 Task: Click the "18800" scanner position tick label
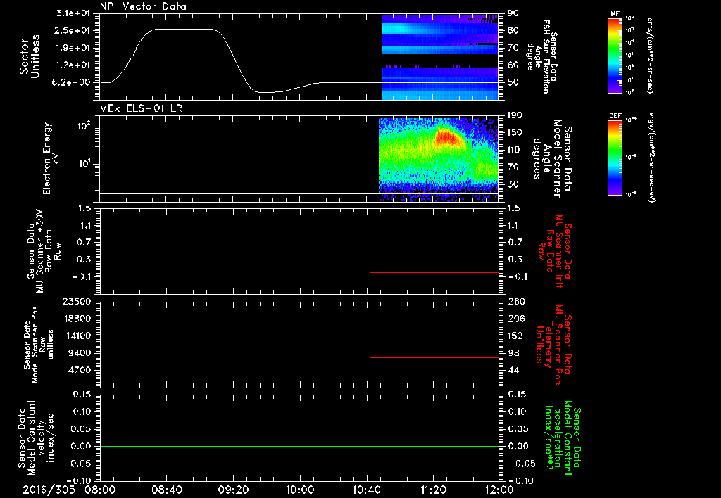[76, 319]
